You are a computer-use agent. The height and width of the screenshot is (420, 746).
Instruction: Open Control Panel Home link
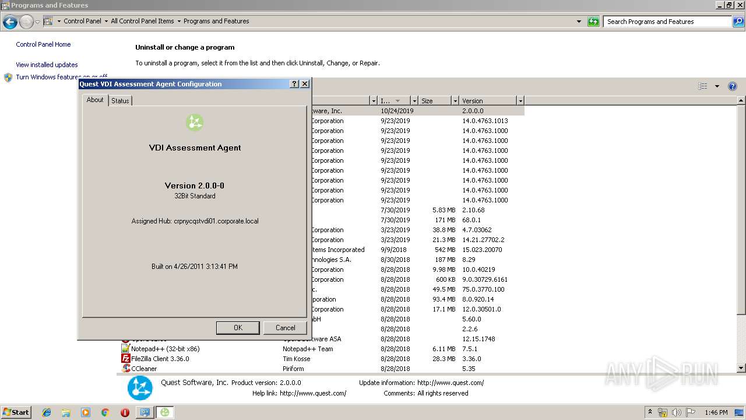(x=43, y=44)
